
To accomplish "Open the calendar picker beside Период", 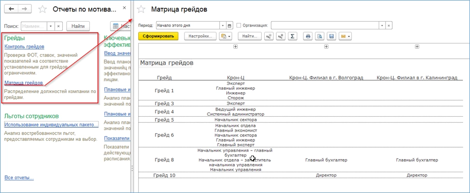I will pos(229,26).
